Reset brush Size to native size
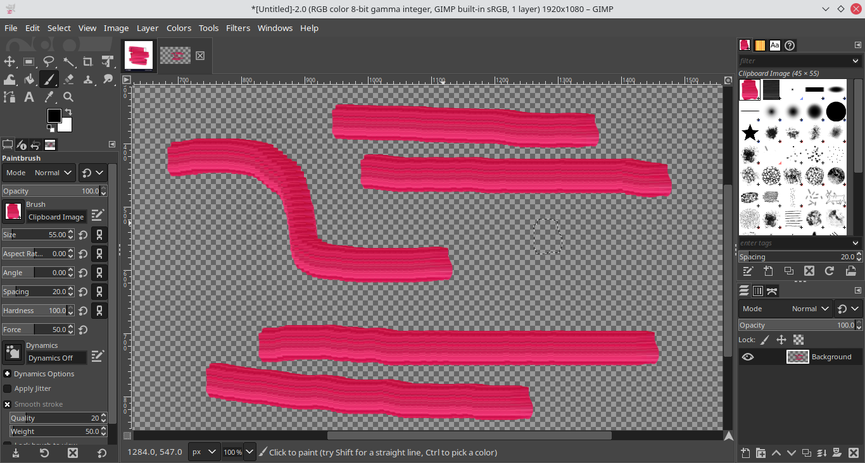 (x=83, y=235)
